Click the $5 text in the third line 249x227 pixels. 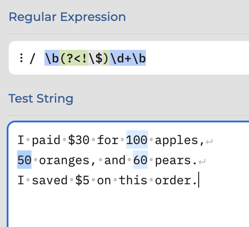pos(82,180)
